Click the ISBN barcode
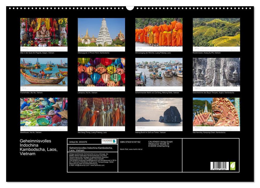 pyautogui.click(x=220, y=166)
